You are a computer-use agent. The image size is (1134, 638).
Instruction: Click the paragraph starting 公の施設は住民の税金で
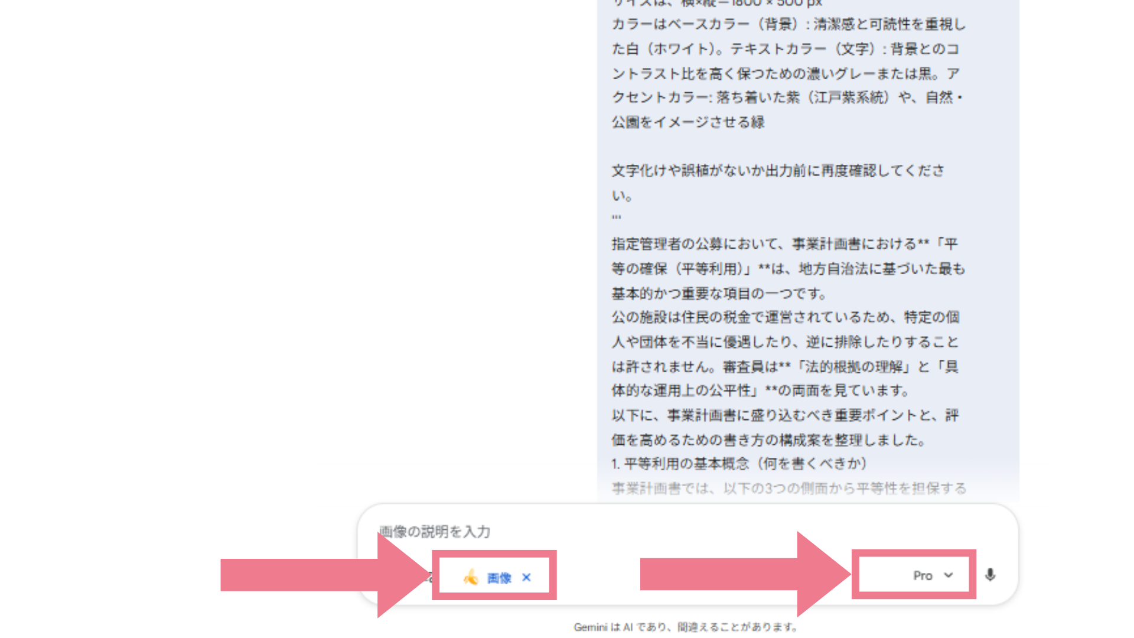(786, 318)
